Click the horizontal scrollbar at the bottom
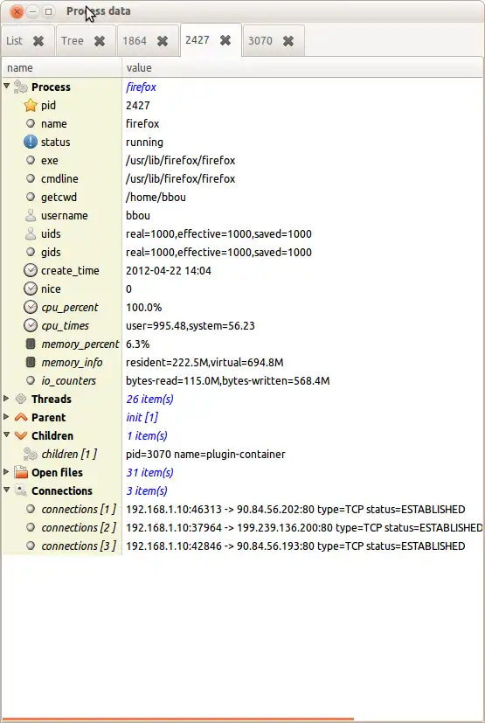The height and width of the screenshot is (723, 485). [x=177, y=719]
